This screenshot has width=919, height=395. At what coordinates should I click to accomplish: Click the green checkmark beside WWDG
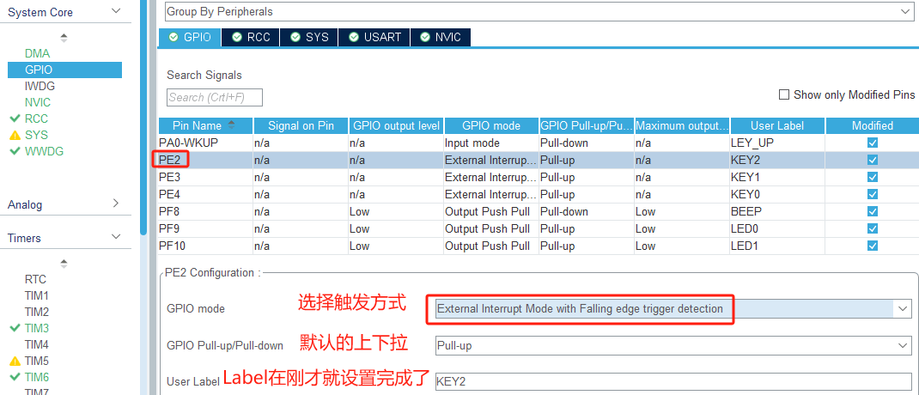(15, 151)
